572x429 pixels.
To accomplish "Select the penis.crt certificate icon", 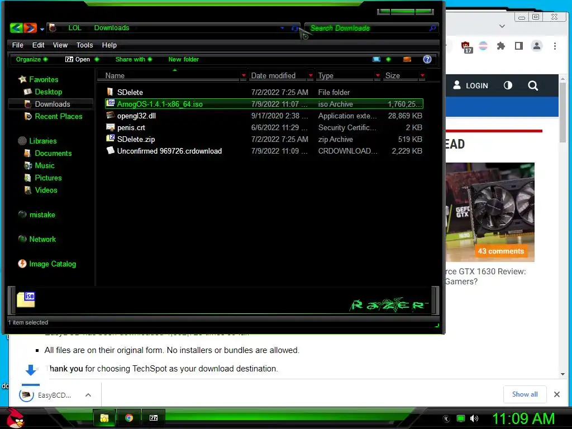I will (110, 127).
